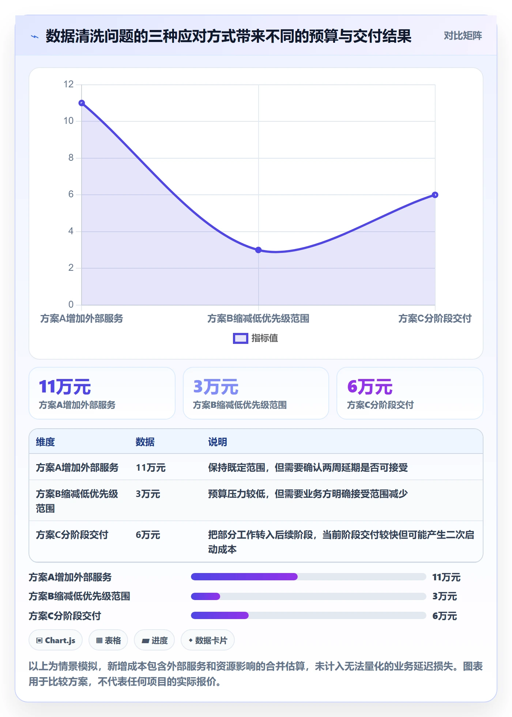Click the 数据 column header

click(145, 442)
